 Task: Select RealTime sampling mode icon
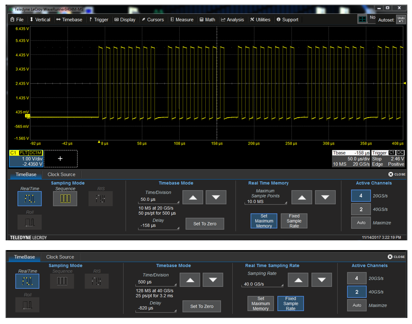[x=29, y=198]
